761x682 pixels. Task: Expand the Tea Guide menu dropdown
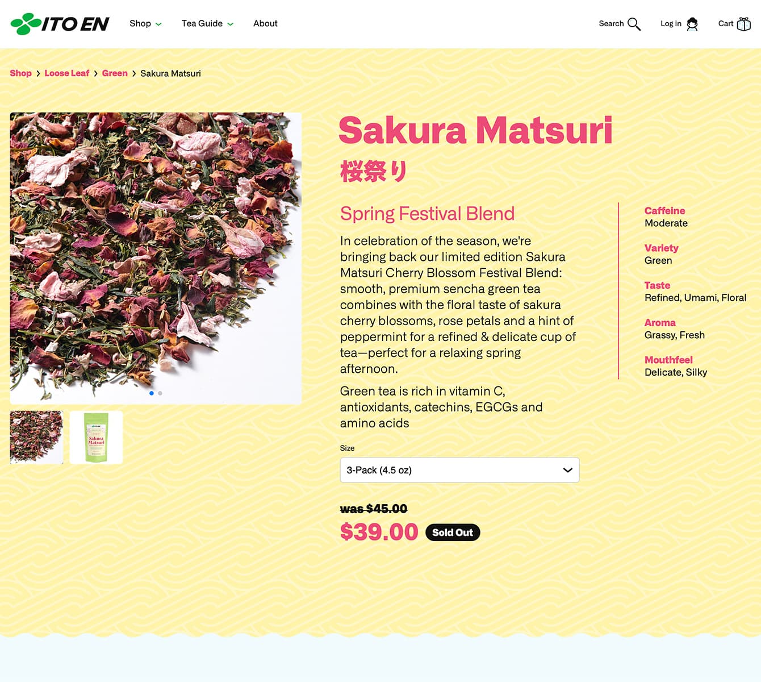pyautogui.click(x=207, y=23)
